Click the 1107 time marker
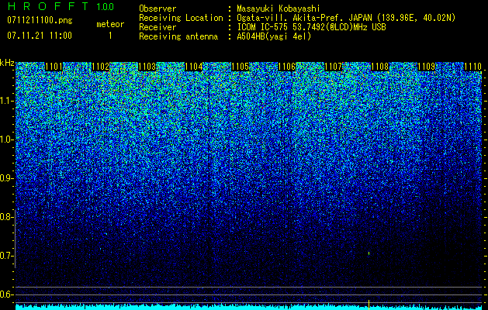This screenshot has width=488, height=310. (334, 67)
